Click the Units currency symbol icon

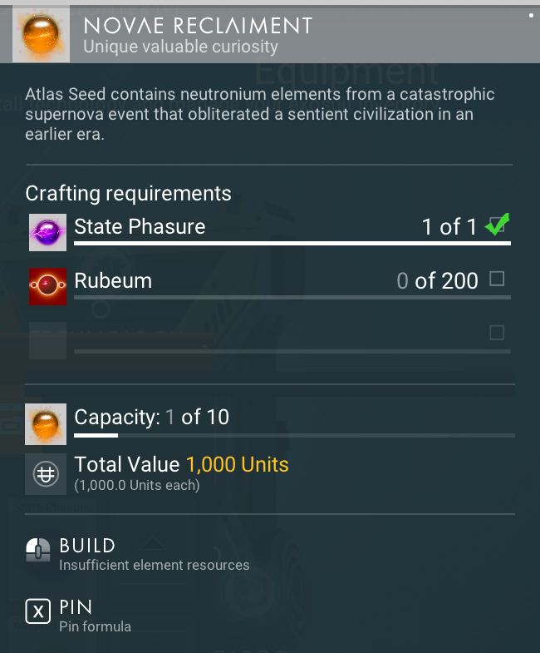(x=46, y=474)
